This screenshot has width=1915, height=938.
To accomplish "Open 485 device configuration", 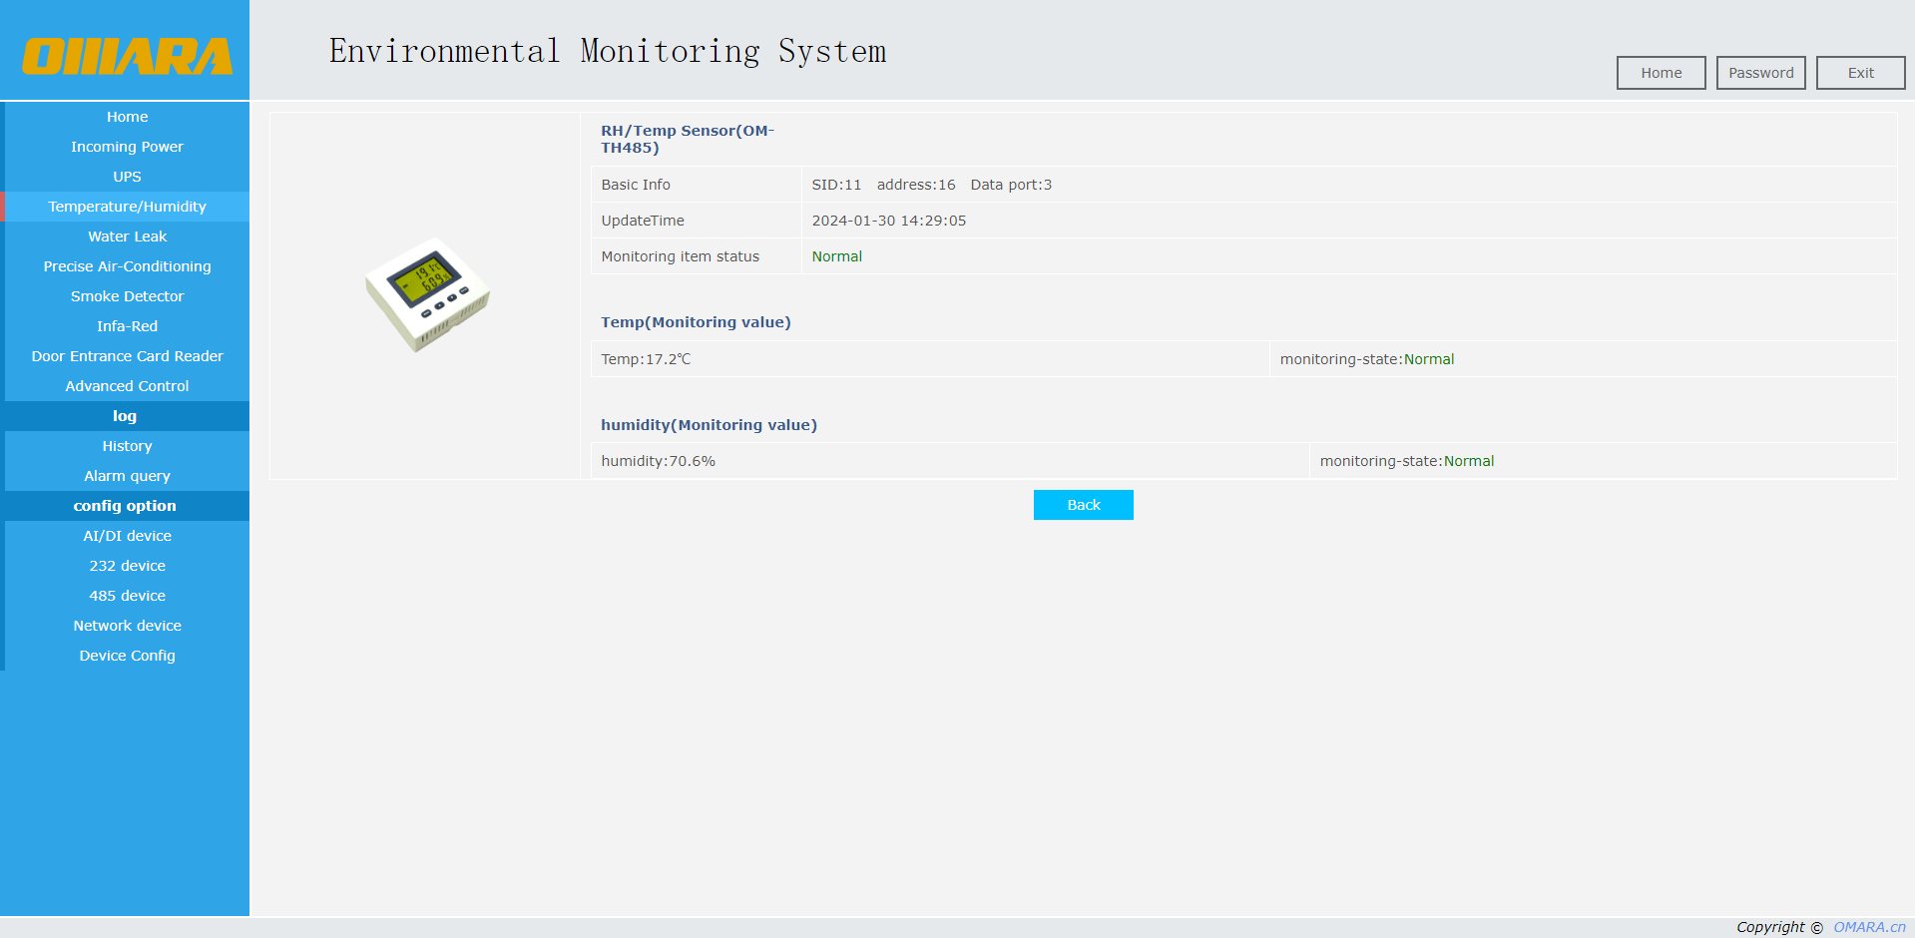I will (x=127, y=596).
